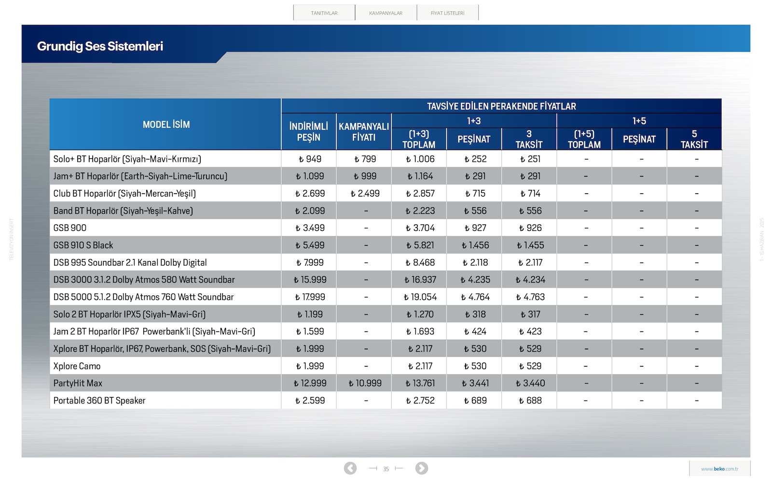The height and width of the screenshot is (479, 772).
Task: Select the PartyHit Max model row
Action: [386, 383]
